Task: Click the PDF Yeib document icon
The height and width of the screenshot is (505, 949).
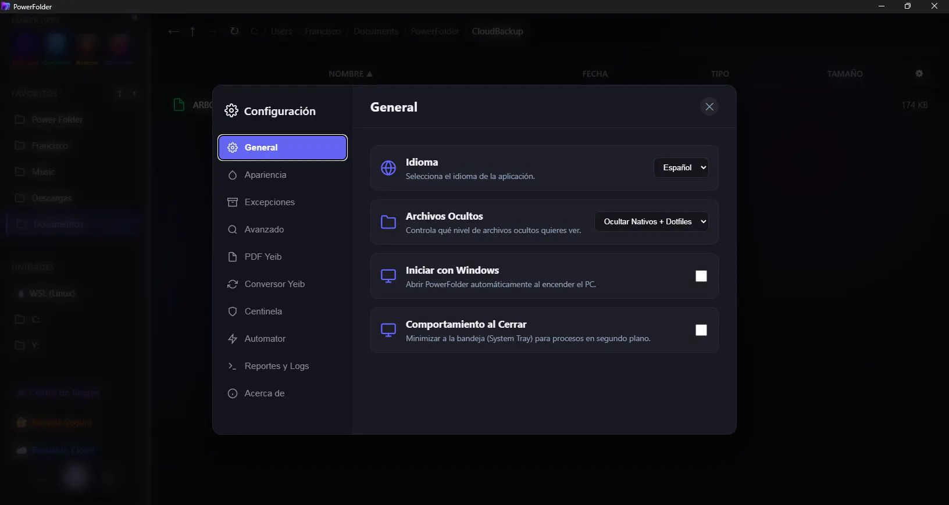Action: click(x=233, y=257)
